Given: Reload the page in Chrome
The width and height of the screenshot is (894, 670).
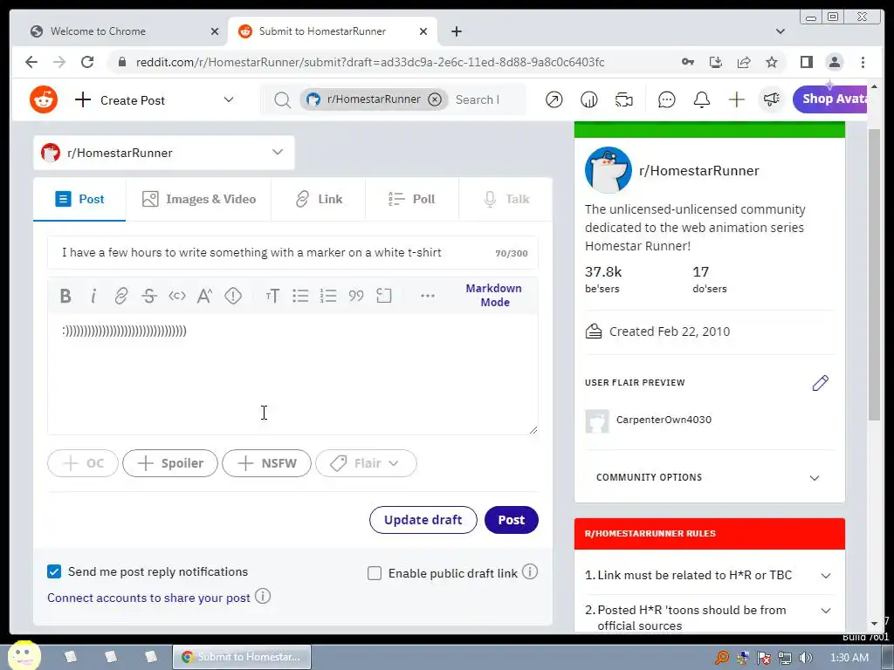Looking at the screenshot, I should click(x=87, y=62).
